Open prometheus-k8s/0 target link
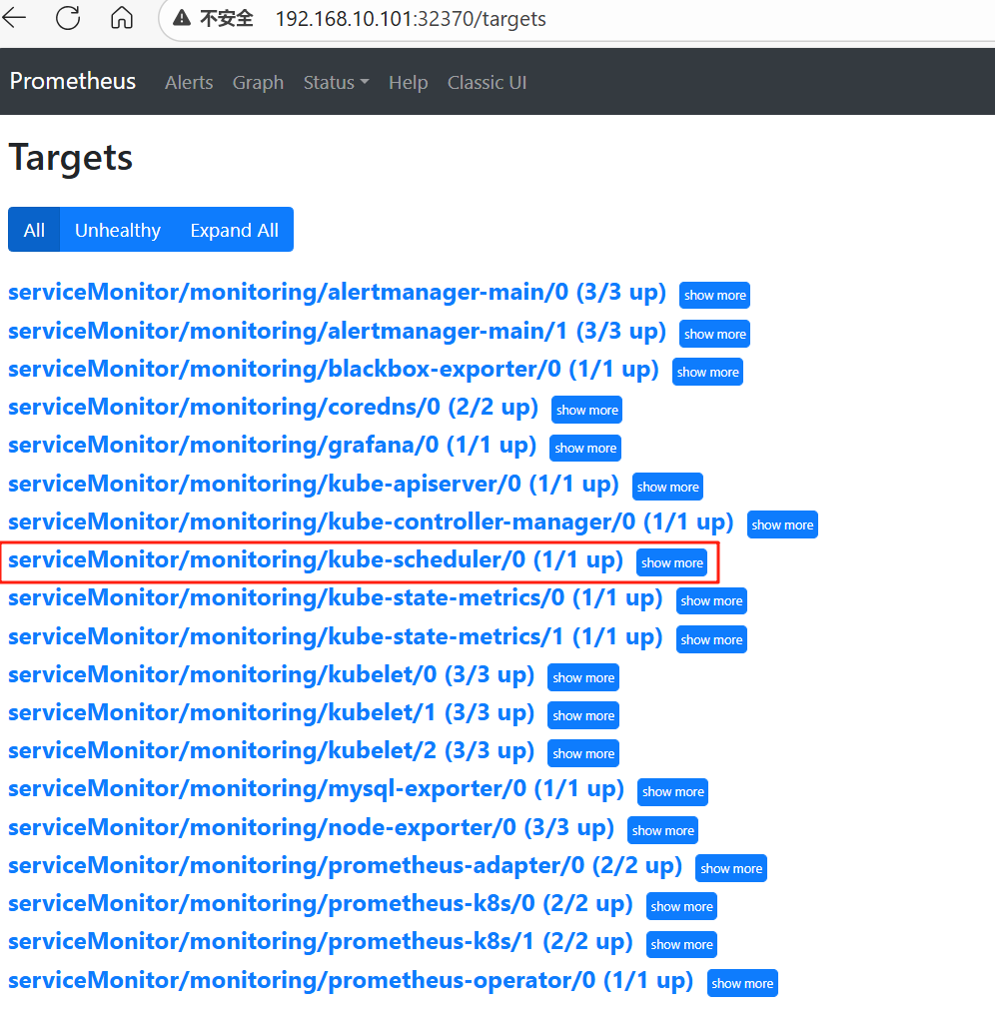The image size is (995, 1028). (320, 903)
